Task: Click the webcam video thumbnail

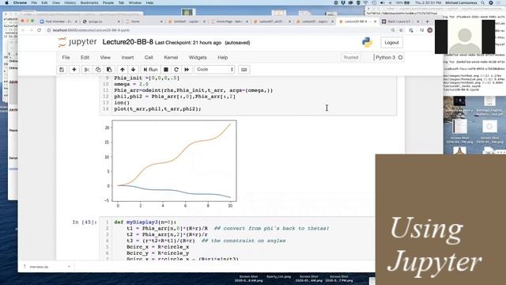Action: pos(465,36)
